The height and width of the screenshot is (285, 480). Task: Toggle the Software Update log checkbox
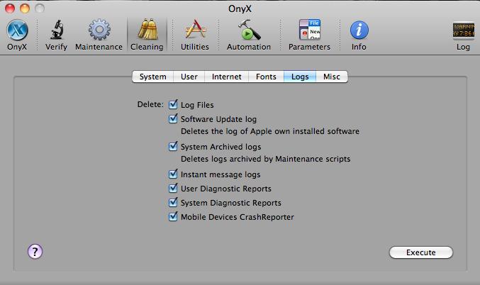tap(173, 118)
